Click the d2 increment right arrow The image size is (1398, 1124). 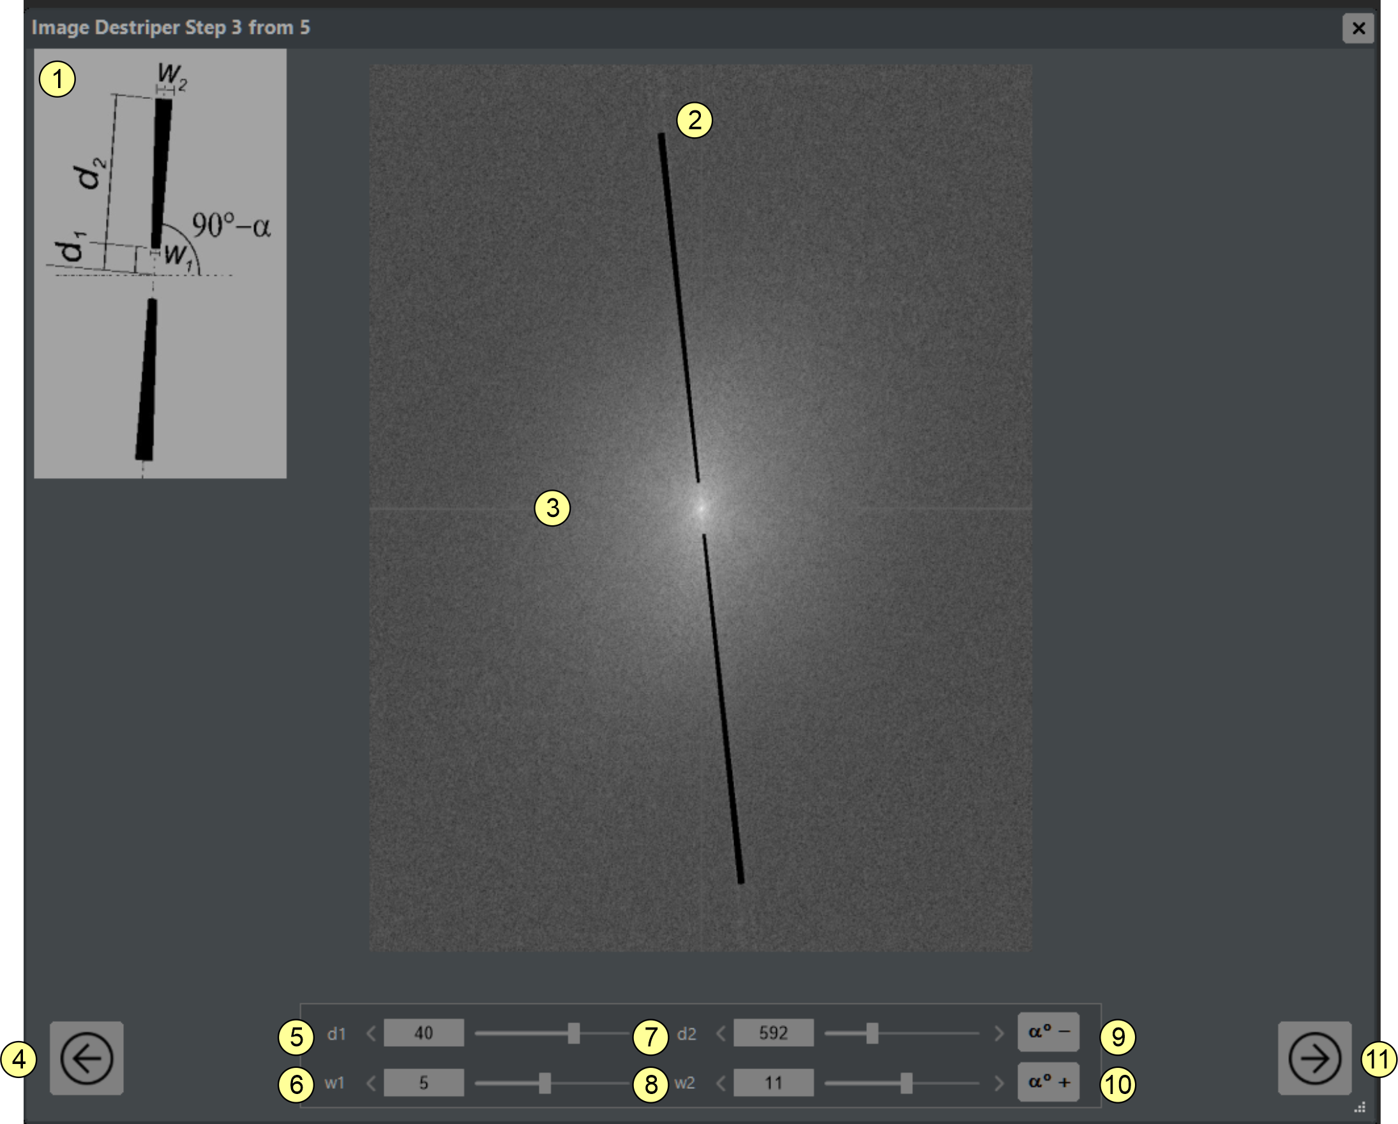click(998, 1033)
